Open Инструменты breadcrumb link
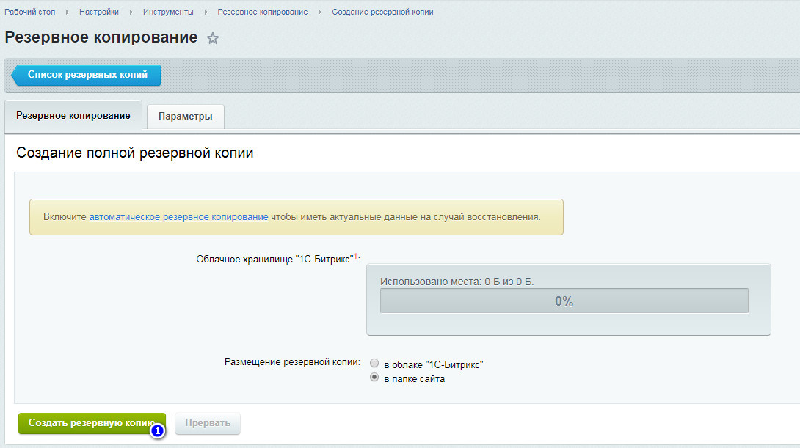The height and width of the screenshot is (448, 800). tap(168, 12)
